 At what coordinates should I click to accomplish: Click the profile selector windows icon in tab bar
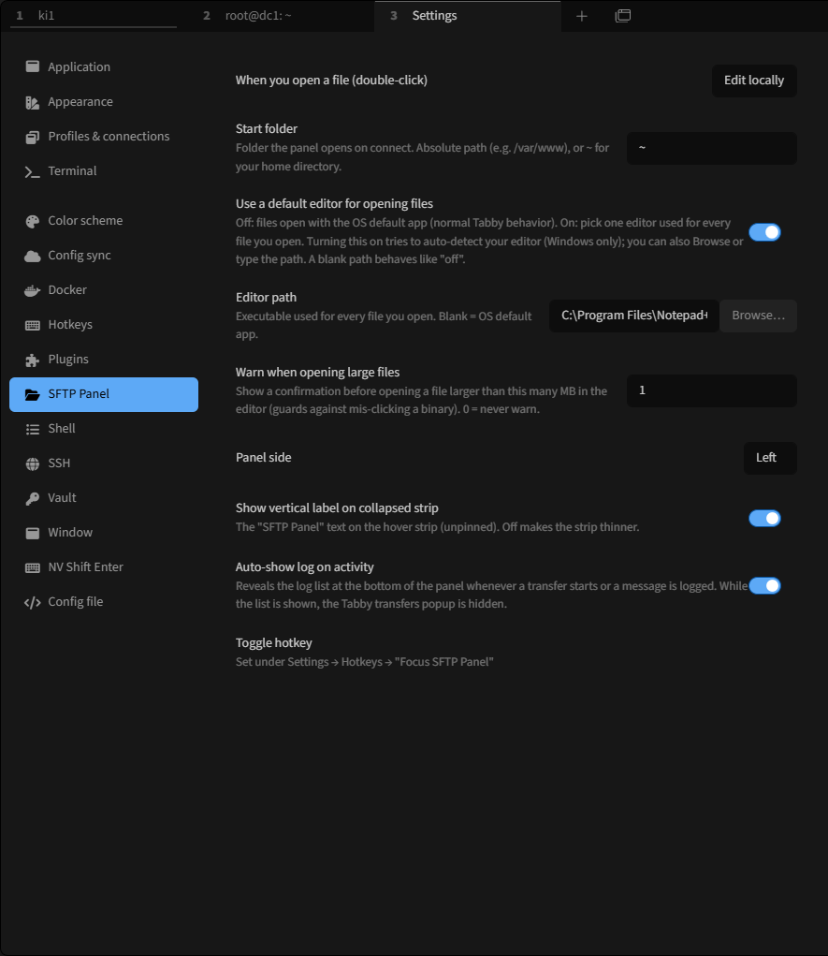pyautogui.click(x=623, y=16)
